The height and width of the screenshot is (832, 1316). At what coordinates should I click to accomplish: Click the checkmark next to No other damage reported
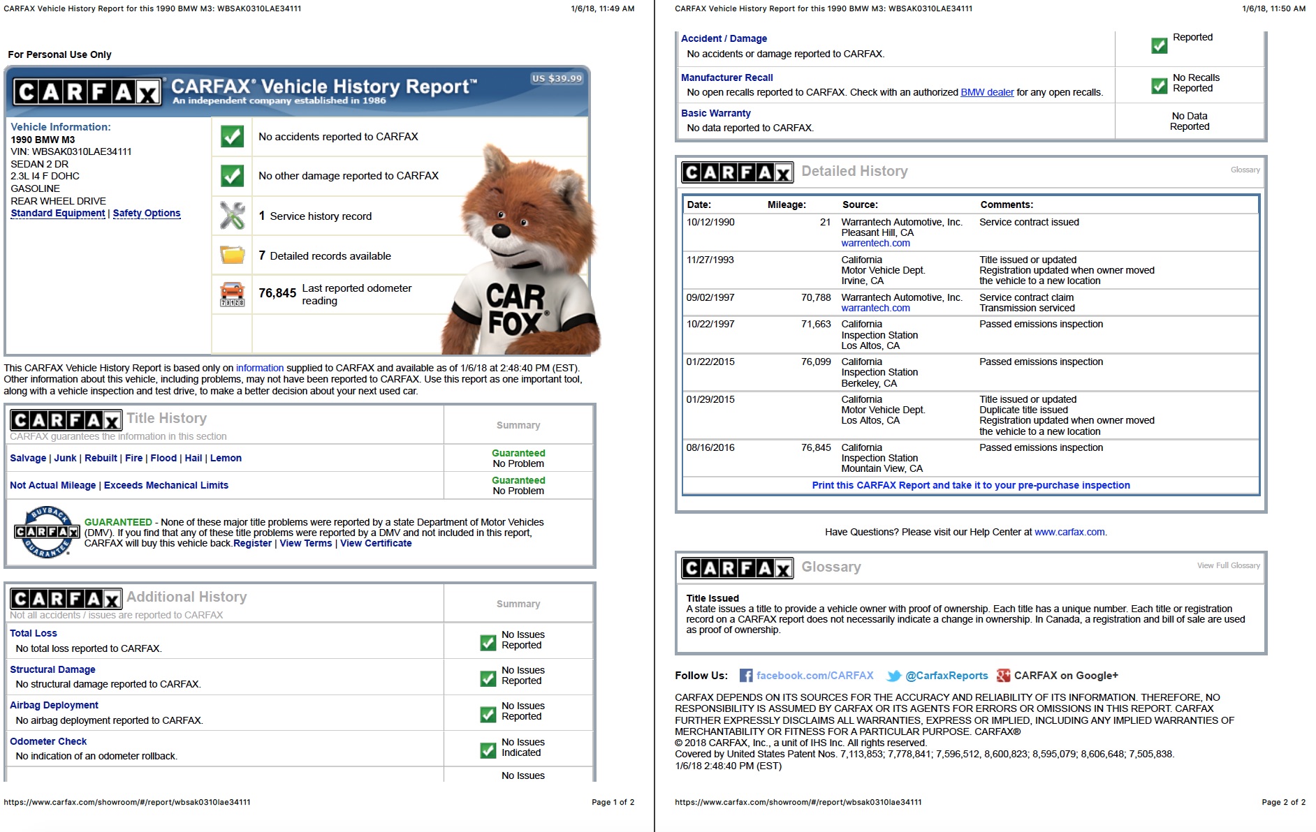232,175
